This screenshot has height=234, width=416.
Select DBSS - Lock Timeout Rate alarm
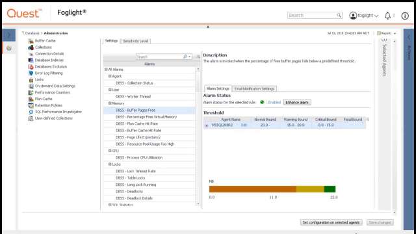click(x=149, y=171)
